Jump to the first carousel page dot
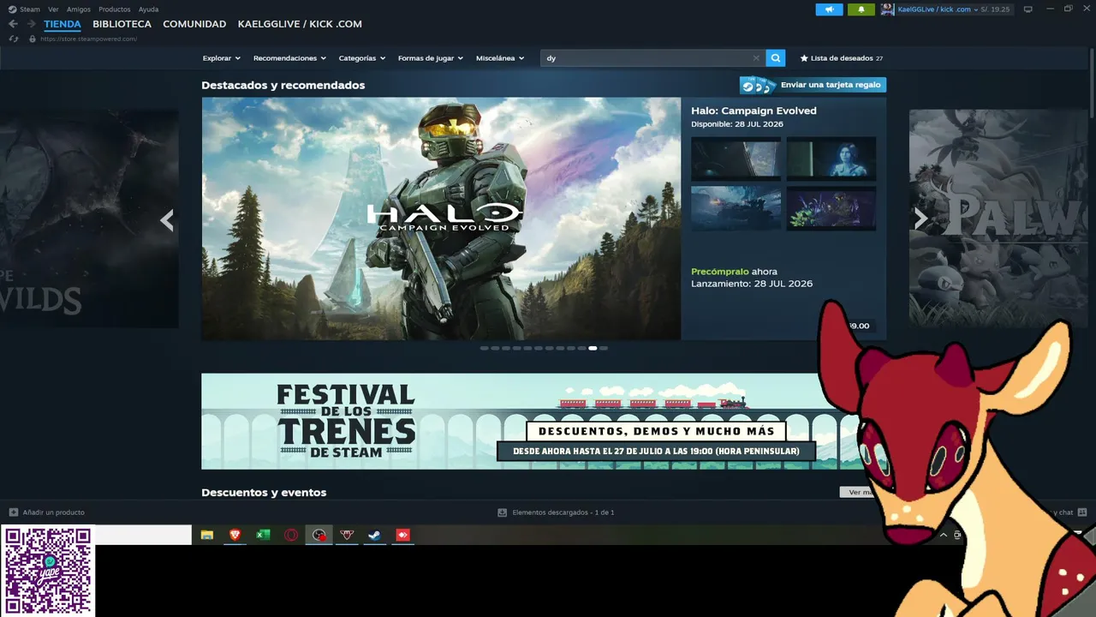The image size is (1096, 617). pyautogui.click(x=485, y=349)
